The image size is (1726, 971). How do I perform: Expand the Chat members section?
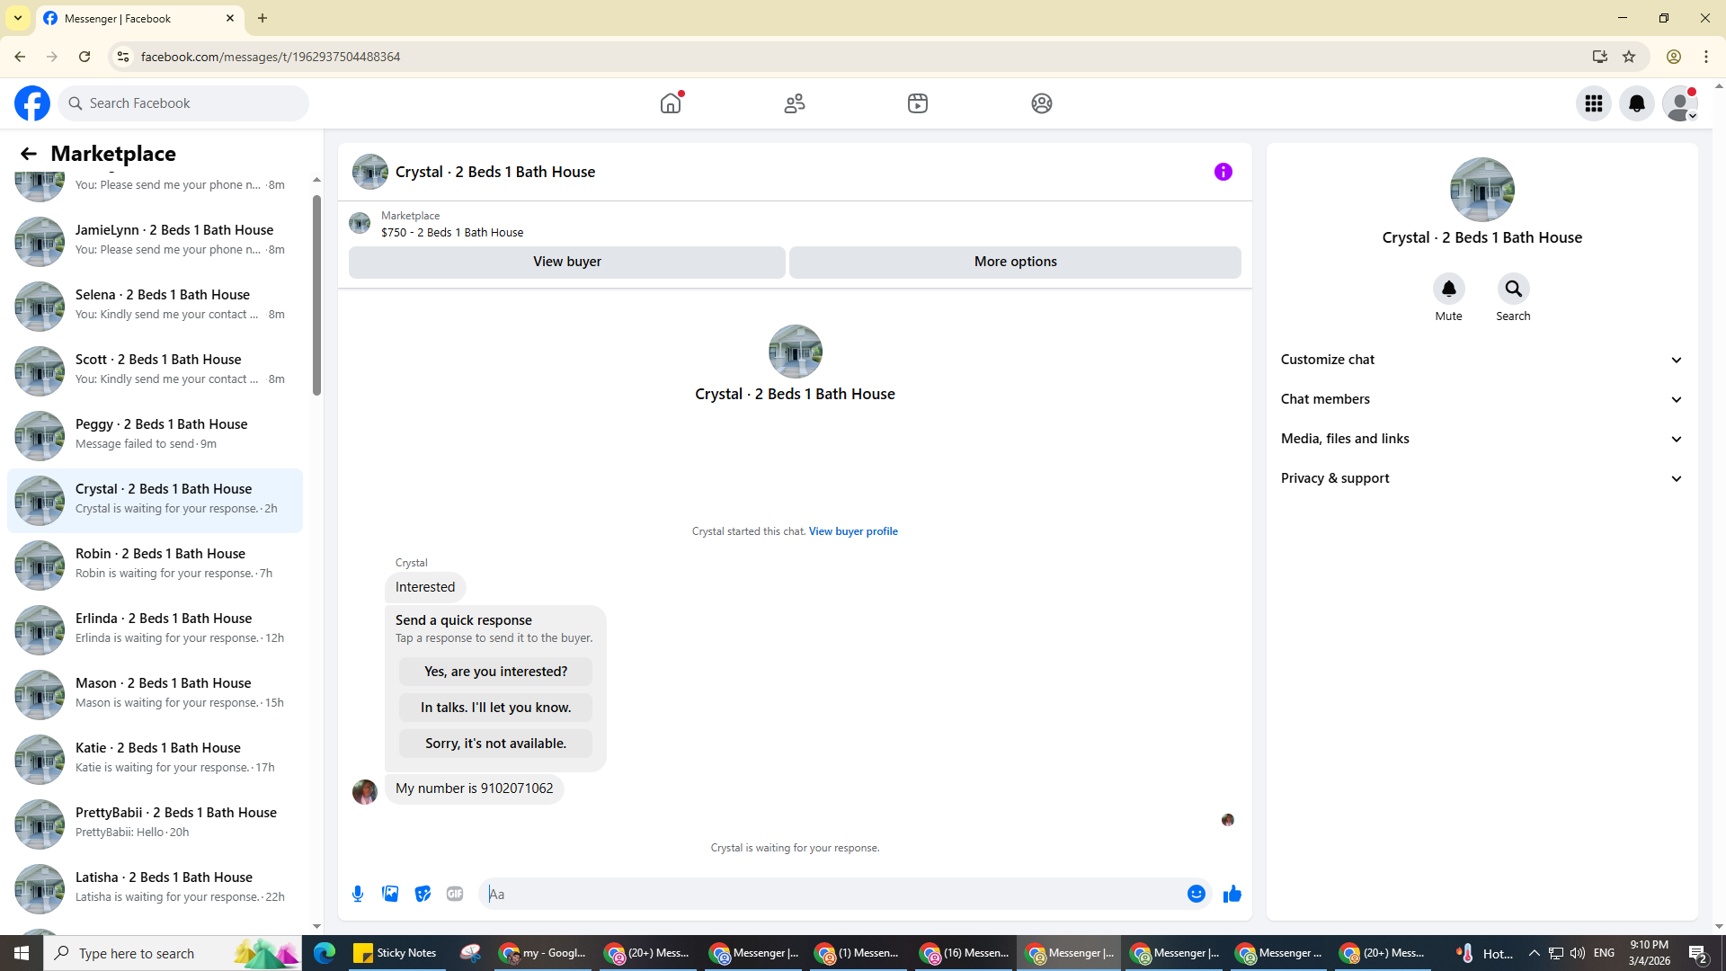click(1481, 399)
